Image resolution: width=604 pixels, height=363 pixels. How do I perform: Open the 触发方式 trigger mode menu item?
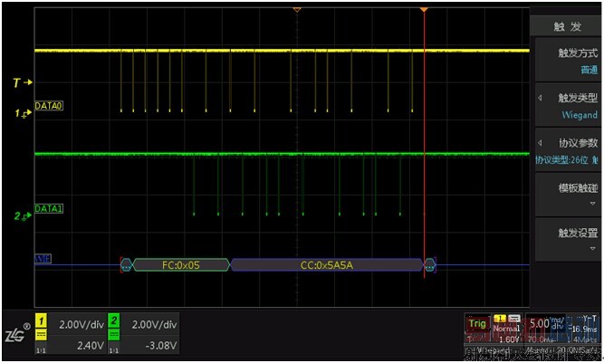(x=568, y=61)
